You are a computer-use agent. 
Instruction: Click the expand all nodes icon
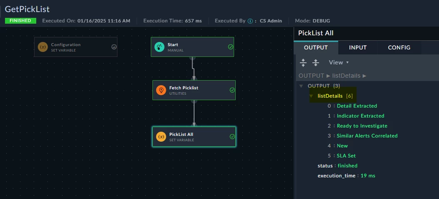pos(303,62)
